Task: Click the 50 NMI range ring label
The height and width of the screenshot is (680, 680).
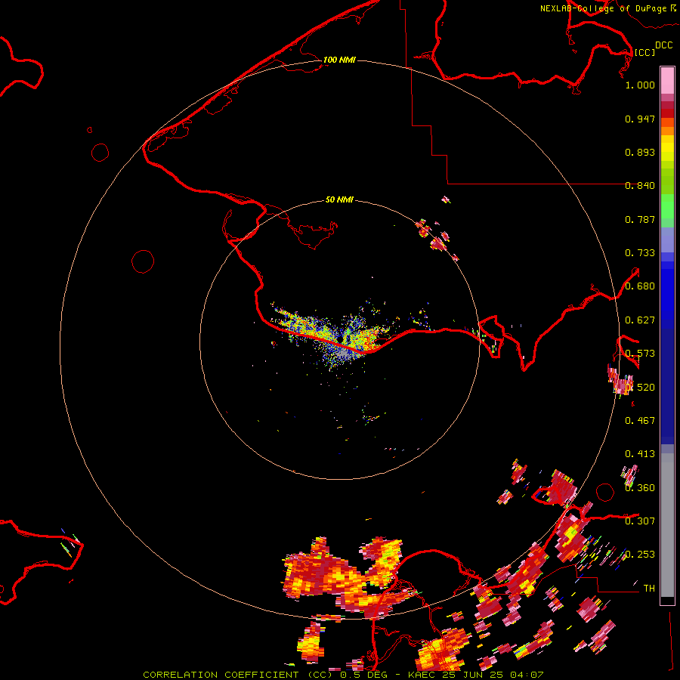Action: coord(339,199)
